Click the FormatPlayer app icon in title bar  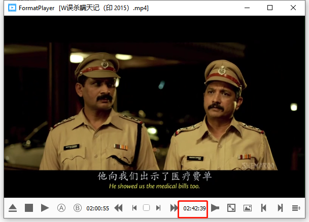pos(12,8)
